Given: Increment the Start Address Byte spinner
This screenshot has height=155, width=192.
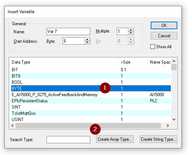Looking at the screenshot, I should point(87,39).
